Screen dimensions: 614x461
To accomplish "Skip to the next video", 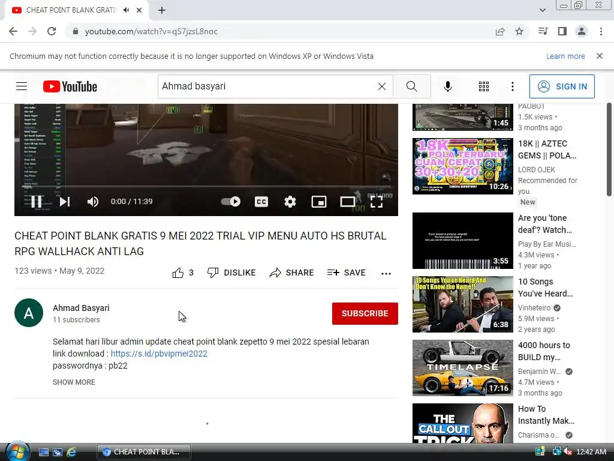I will 65,202.
